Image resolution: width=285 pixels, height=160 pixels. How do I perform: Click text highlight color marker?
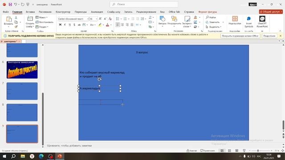[x=100, y=25]
